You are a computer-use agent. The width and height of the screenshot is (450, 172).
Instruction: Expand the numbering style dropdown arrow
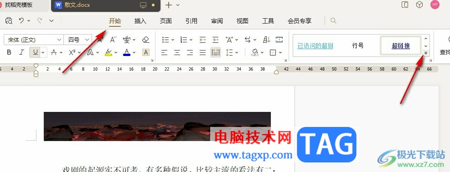(x=191, y=40)
